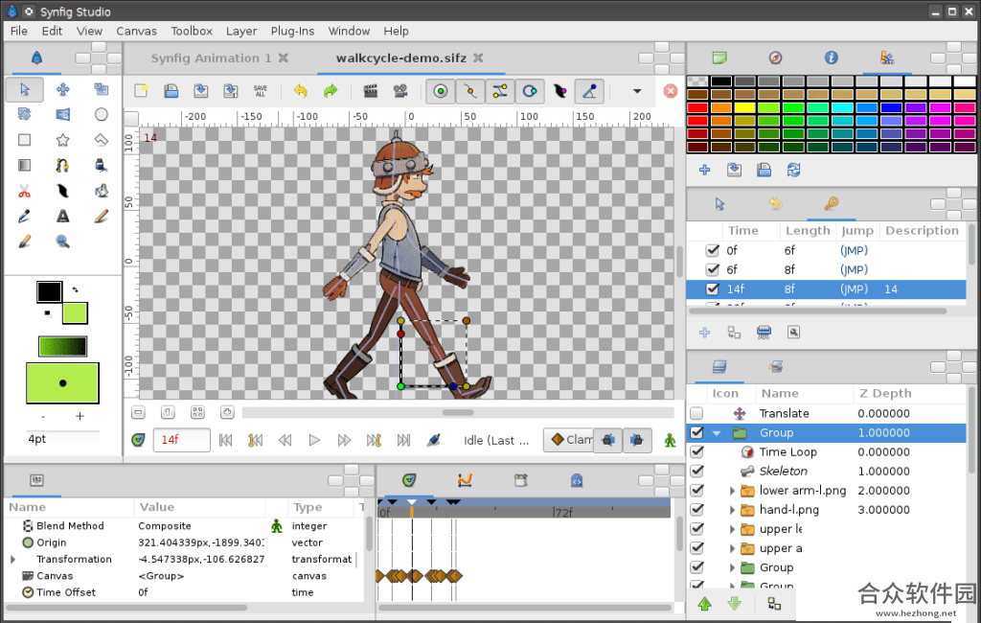Close the walkcycle-demo.sifz tab
Viewport: 981px width, 623px height.
pyautogui.click(x=478, y=58)
